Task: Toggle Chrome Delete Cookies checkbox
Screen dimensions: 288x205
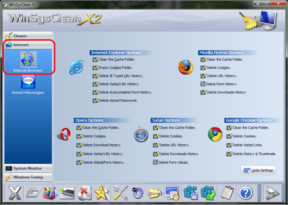Action: (229, 136)
